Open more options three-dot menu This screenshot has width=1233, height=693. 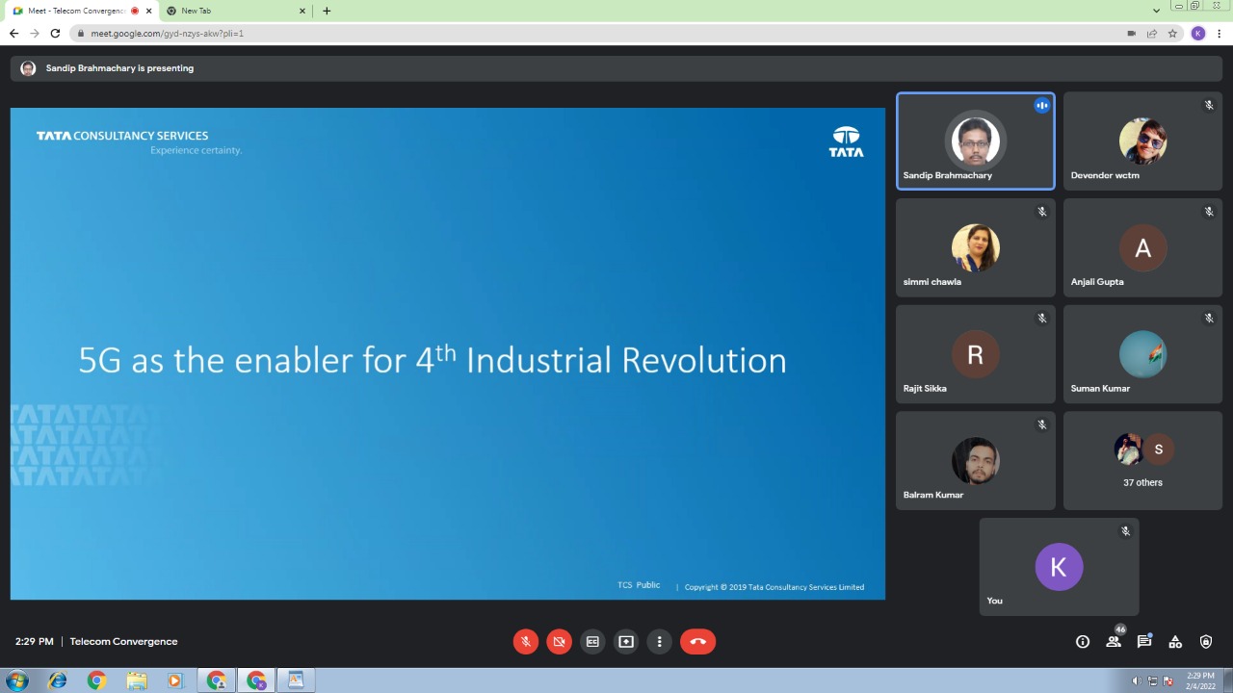pos(660,642)
